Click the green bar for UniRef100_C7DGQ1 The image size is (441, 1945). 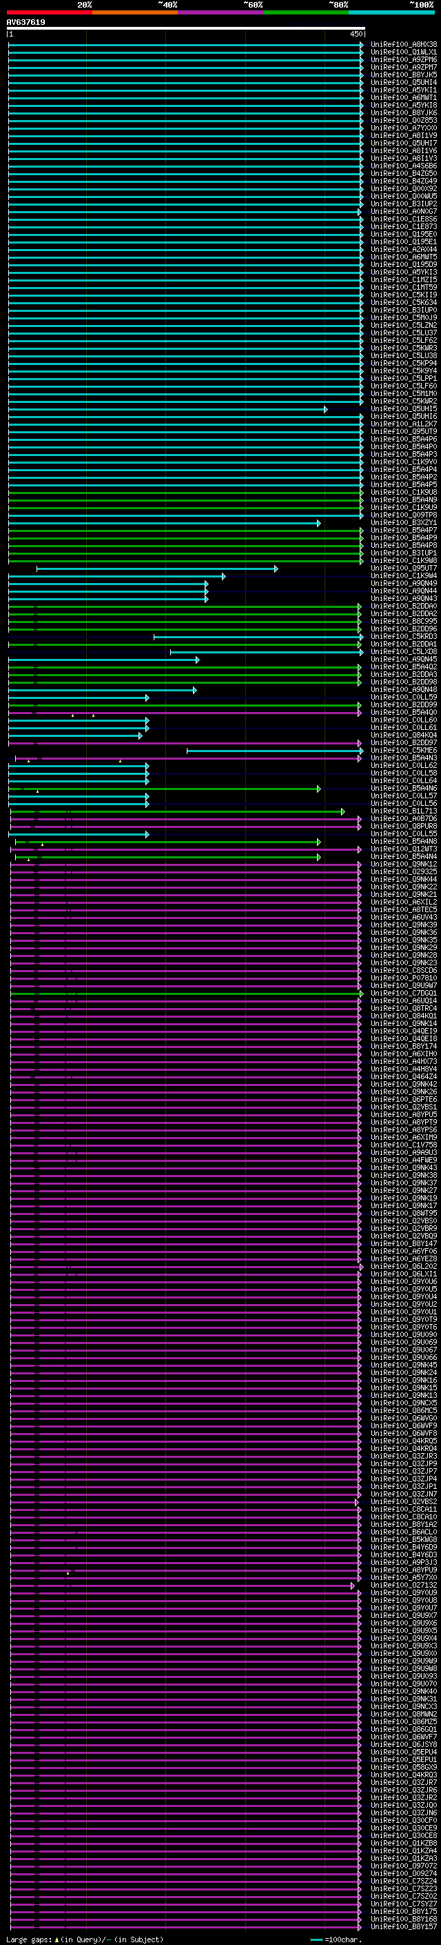[x=187, y=994]
